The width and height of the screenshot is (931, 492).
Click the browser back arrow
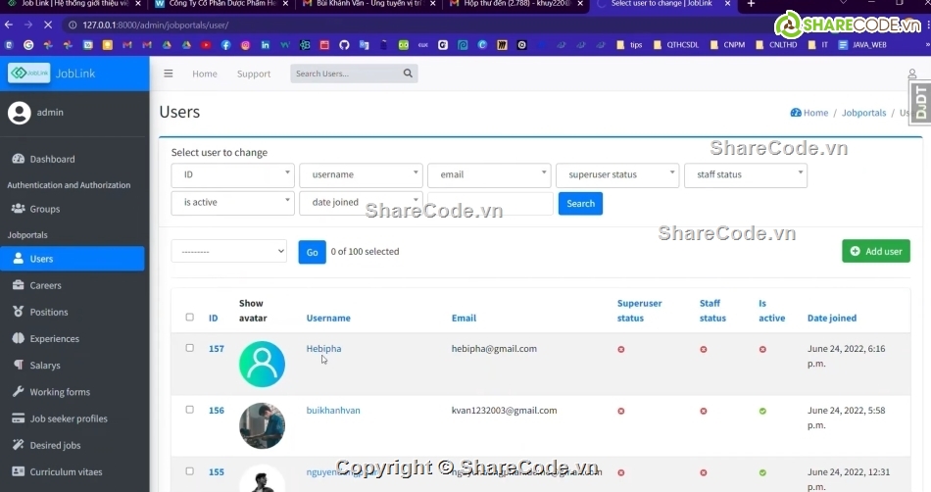(x=8, y=25)
